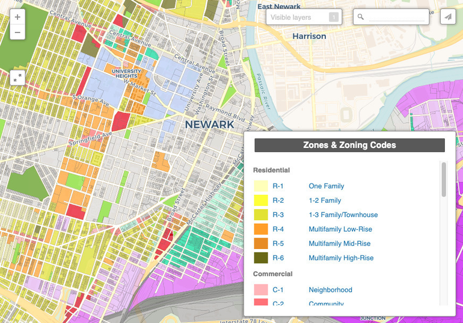This screenshot has height=323, width=463.
Task: Click the zoom out minus button
Action: click(x=17, y=32)
